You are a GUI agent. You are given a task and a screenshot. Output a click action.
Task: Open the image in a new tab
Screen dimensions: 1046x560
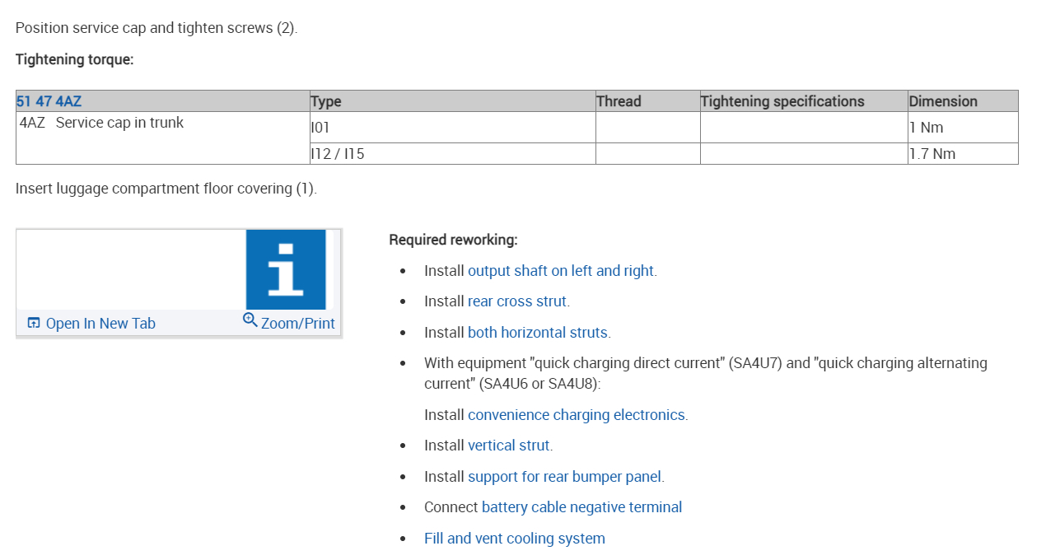100,324
